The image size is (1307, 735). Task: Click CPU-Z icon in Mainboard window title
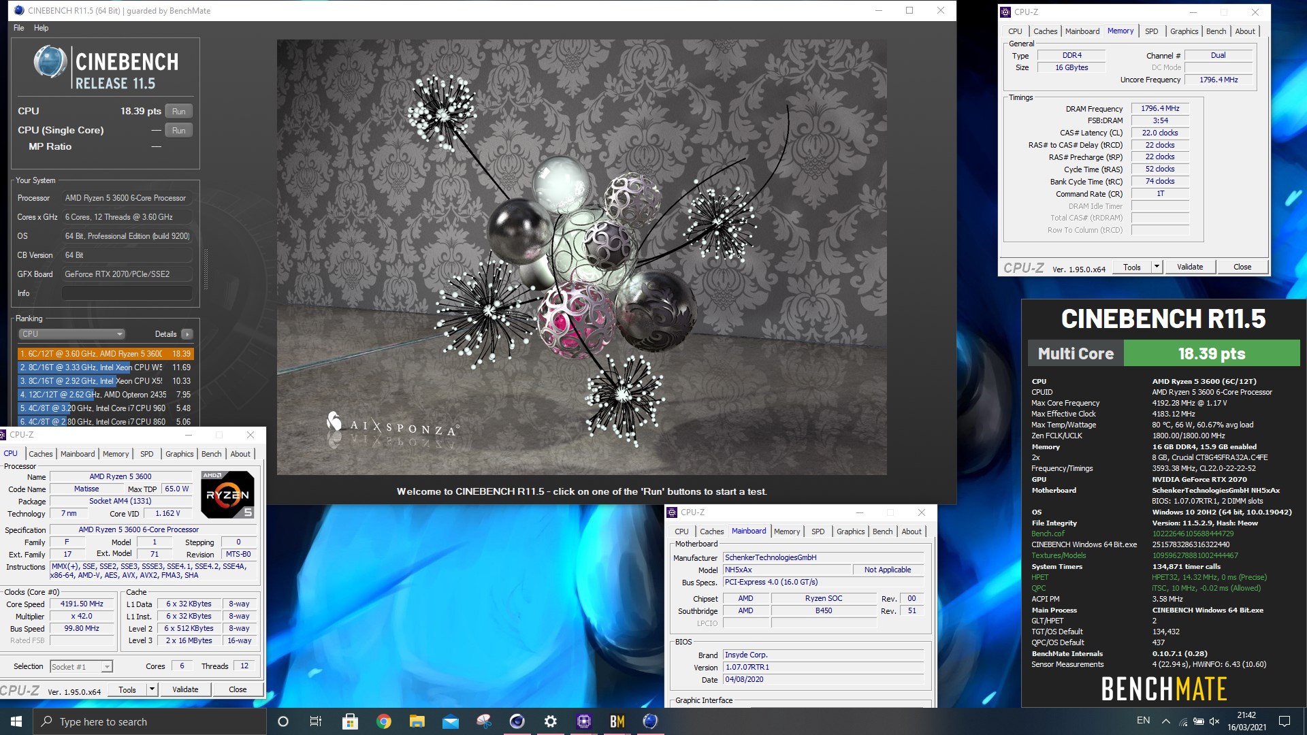(672, 512)
